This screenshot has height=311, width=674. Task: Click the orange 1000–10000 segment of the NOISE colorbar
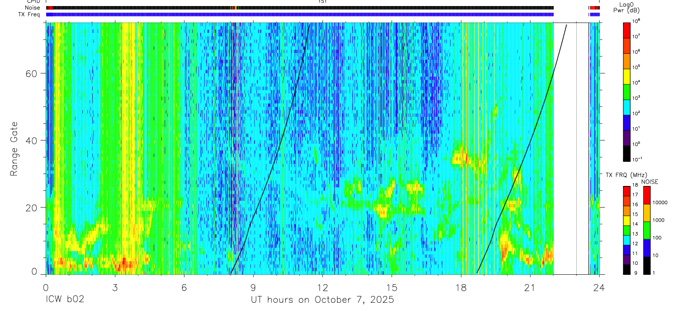pos(647,213)
